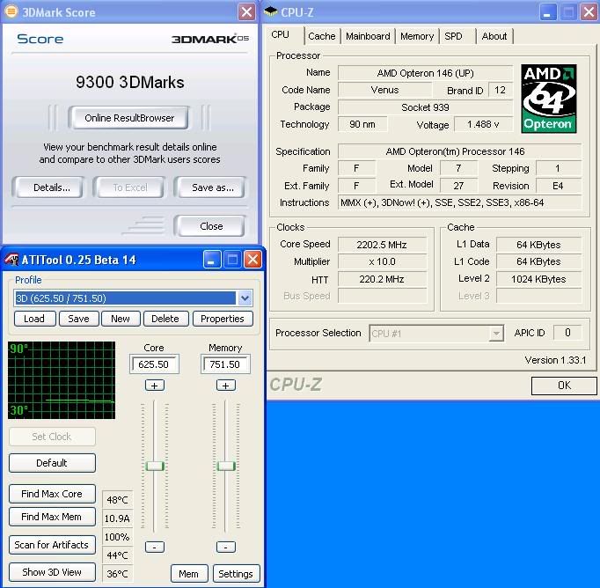Open the SPD tab
The height and width of the screenshot is (588, 600).
(453, 36)
